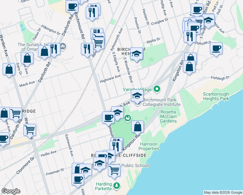Click the Preston St street label
The width and height of the screenshot is (243, 195).
pos(137,25)
